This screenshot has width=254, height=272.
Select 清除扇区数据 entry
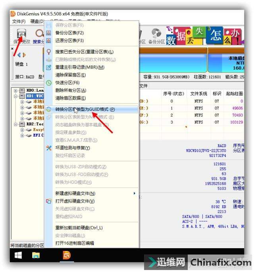71,98
